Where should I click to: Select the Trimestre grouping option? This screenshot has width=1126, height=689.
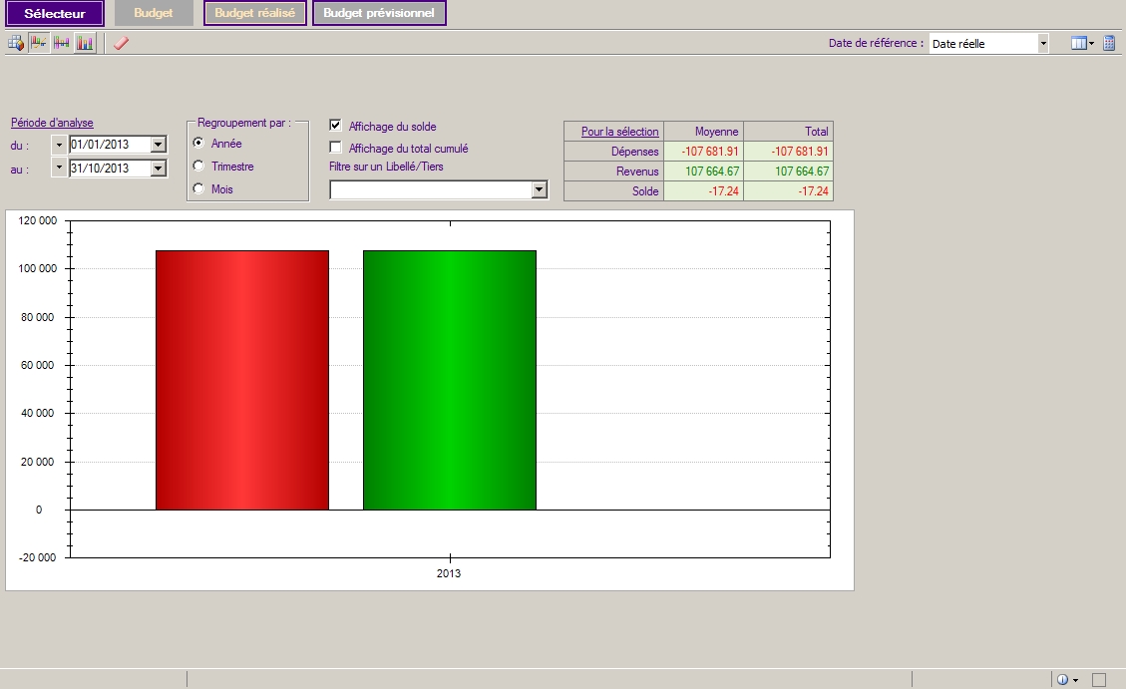tap(198, 167)
